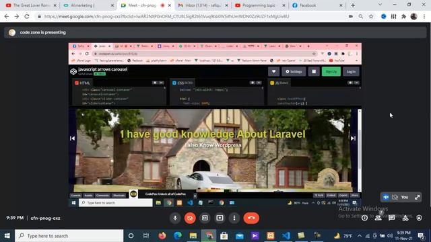The image size is (431, 242).
Task: Open the Chrome three-dot menu
Action: [424, 16]
